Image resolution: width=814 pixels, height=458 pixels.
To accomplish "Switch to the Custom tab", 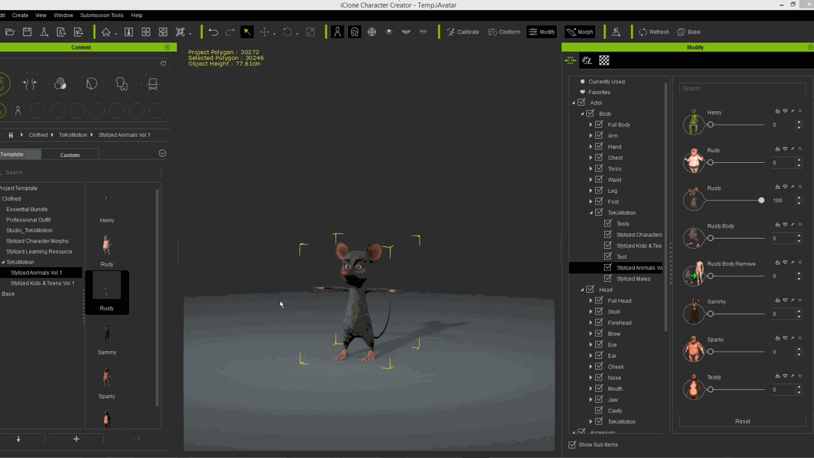I will click(x=70, y=155).
